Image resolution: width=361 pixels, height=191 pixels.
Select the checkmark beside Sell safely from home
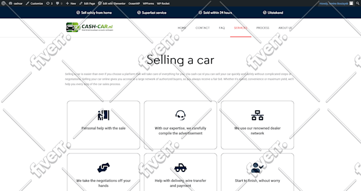(x=78, y=13)
